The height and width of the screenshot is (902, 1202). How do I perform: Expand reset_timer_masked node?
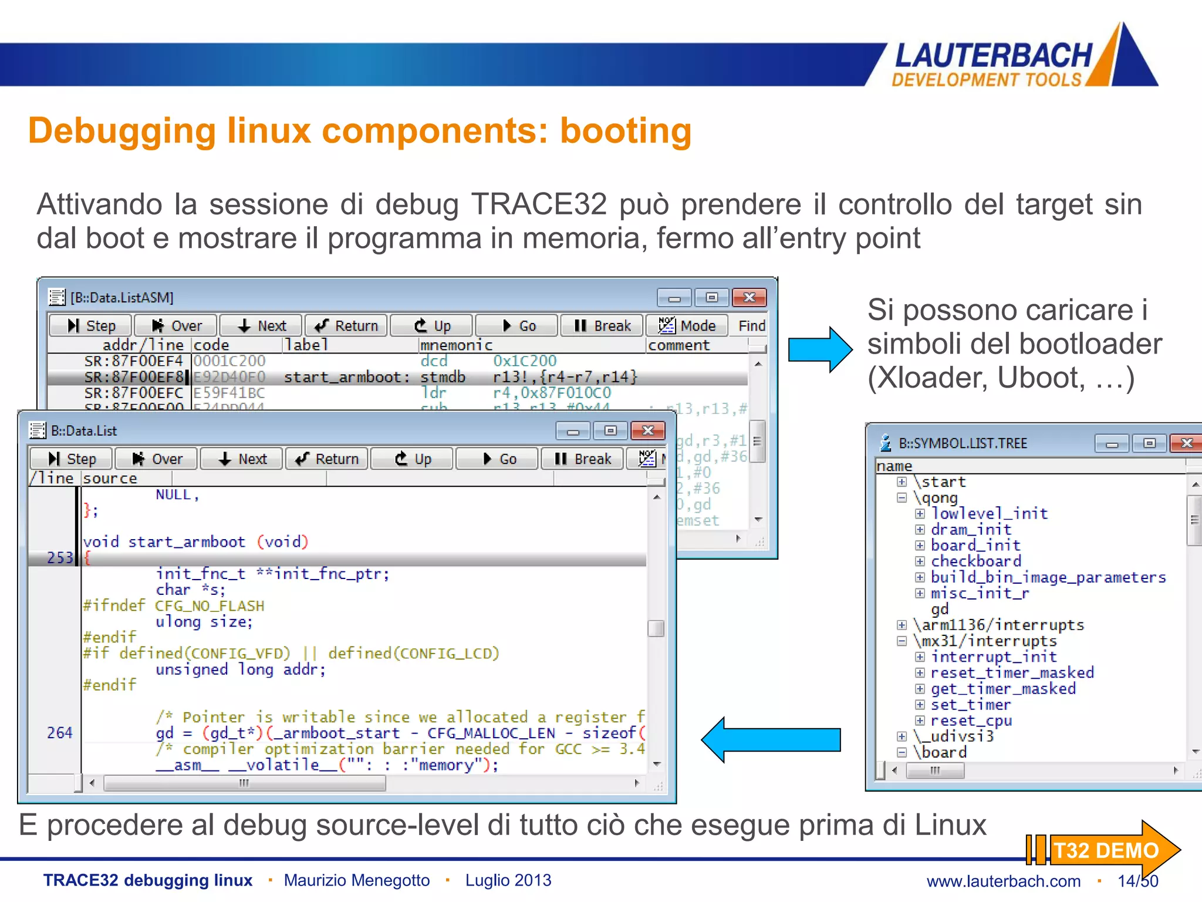920,673
